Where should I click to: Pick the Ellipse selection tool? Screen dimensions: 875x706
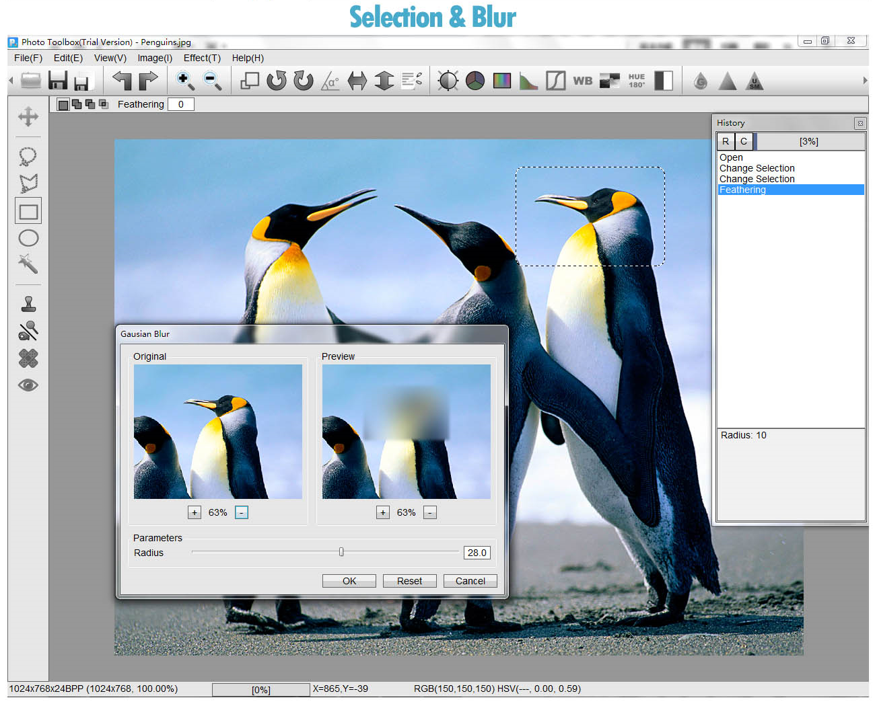click(x=28, y=238)
